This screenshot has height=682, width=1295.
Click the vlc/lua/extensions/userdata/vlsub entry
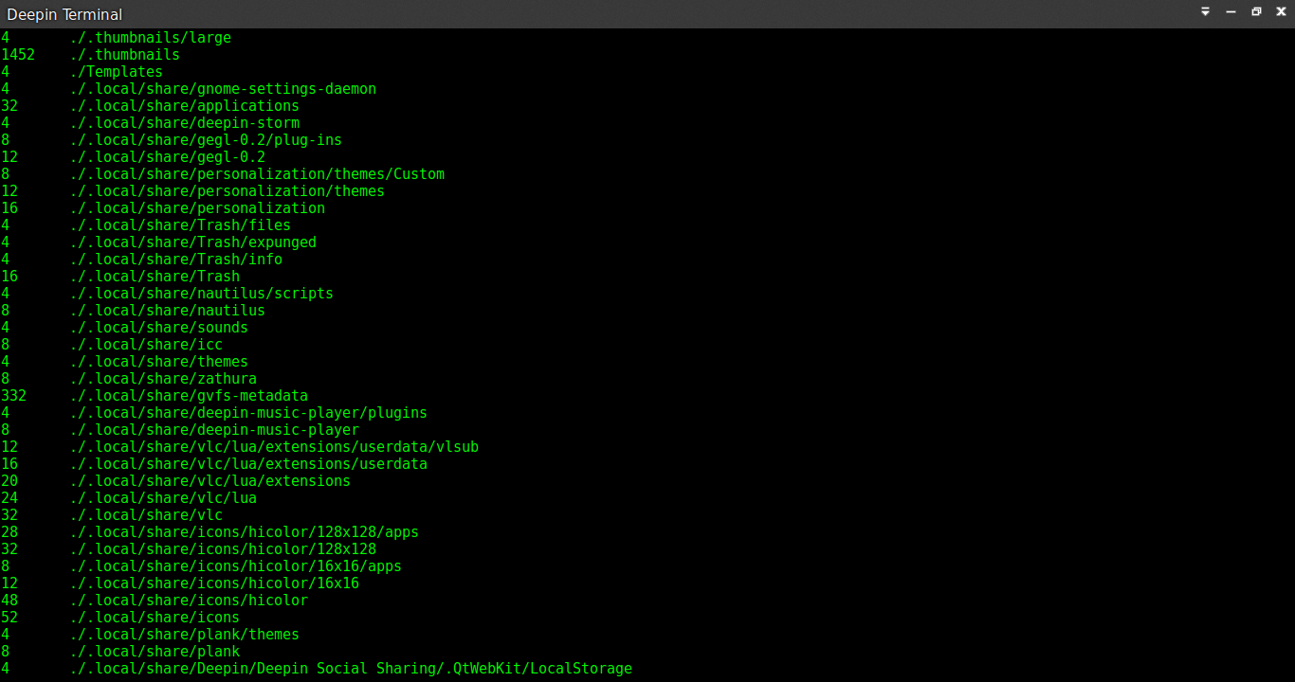pyautogui.click(x=275, y=446)
